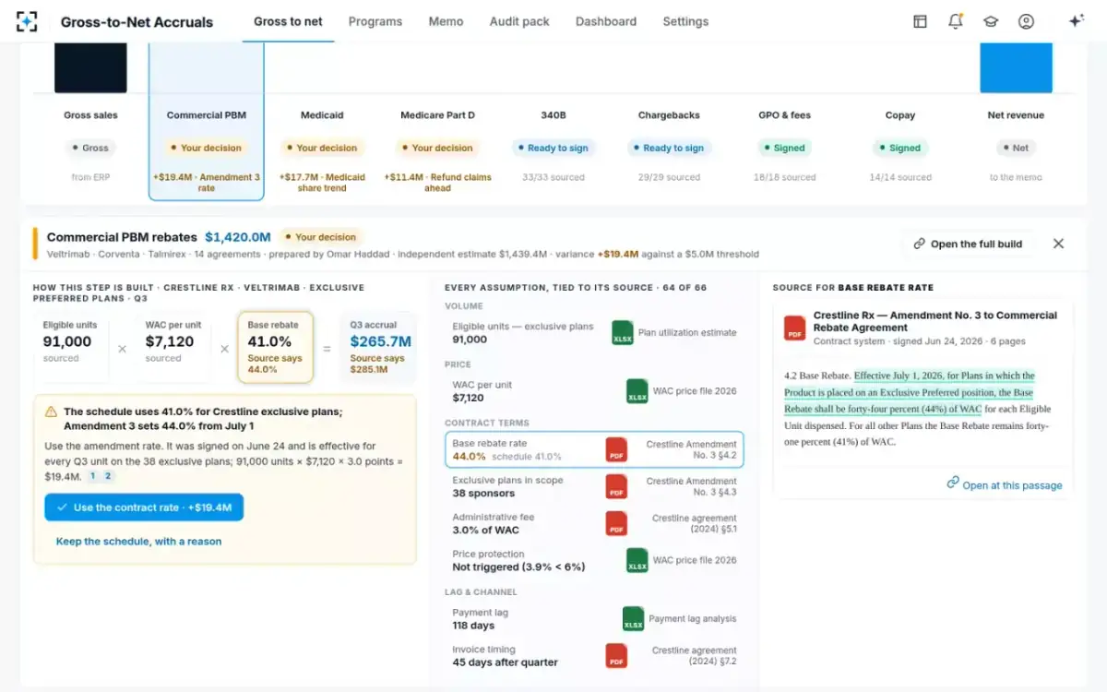This screenshot has width=1107, height=692.
Task: Open the Memo tab
Action: click(446, 21)
